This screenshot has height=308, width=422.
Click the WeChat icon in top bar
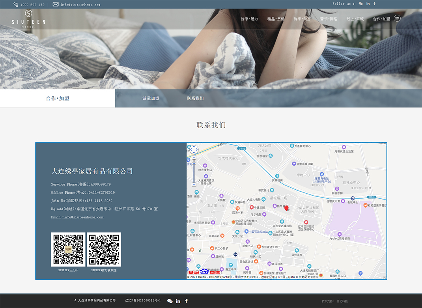click(360, 4)
